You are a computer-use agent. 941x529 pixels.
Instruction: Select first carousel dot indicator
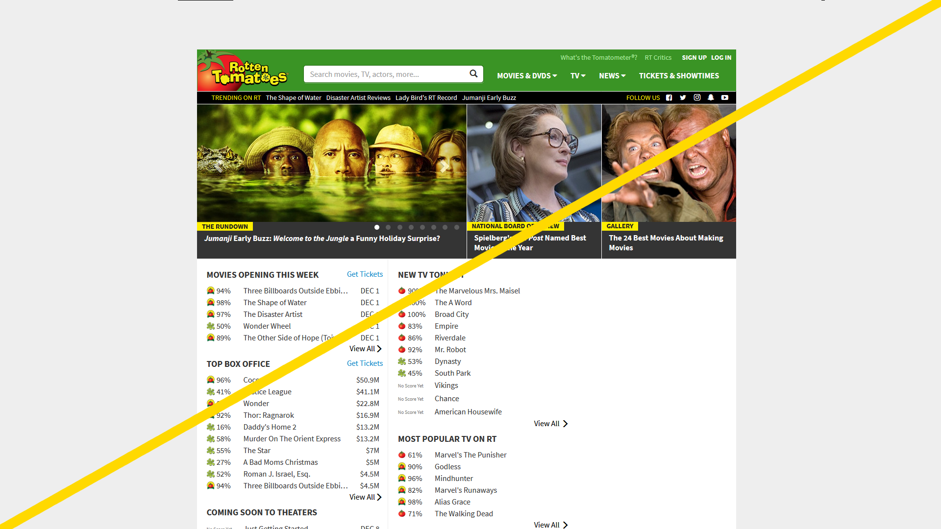pos(377,227)
